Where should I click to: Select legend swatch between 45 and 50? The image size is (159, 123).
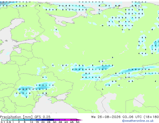click(74, 120)
